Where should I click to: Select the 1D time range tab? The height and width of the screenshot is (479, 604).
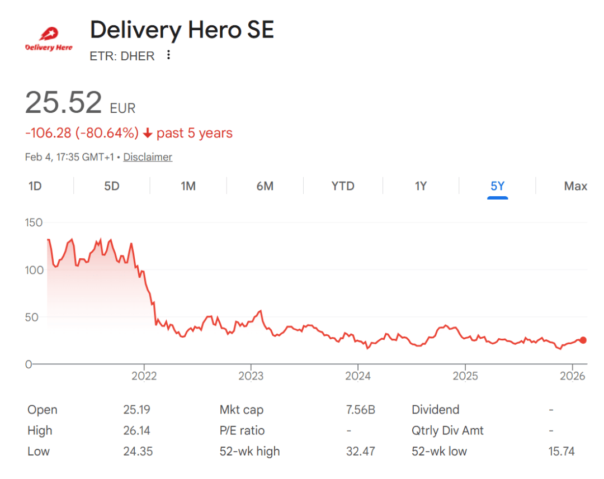pos(35,186)
